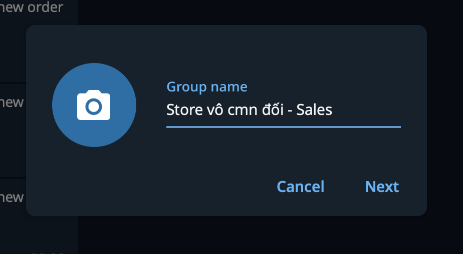The width and height of the screenshot is (463, 254).
Task: Focus the Group name text field
Action: [284, 110]
